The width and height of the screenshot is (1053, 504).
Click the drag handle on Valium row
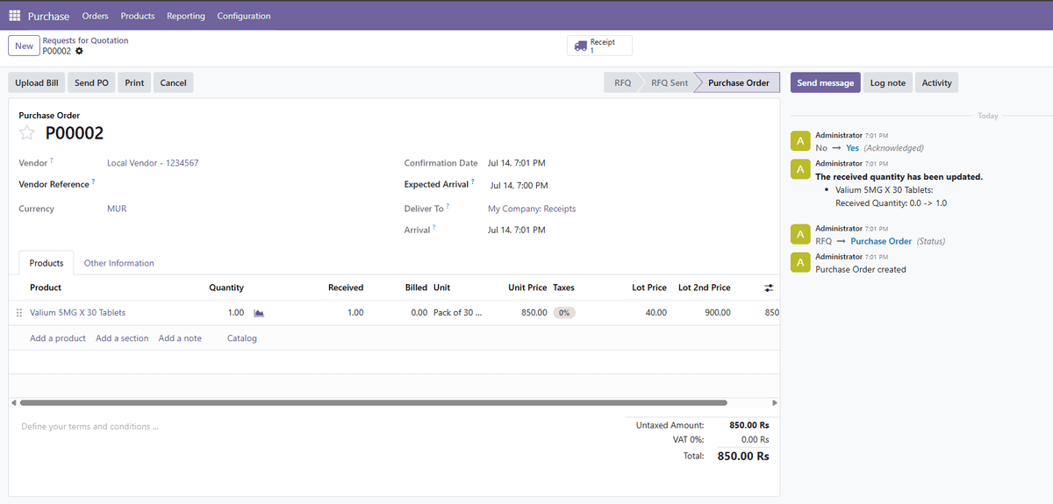(x=19, y=312)
